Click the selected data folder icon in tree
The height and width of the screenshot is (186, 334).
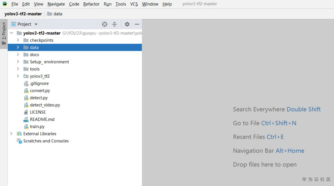pos(26,47)
